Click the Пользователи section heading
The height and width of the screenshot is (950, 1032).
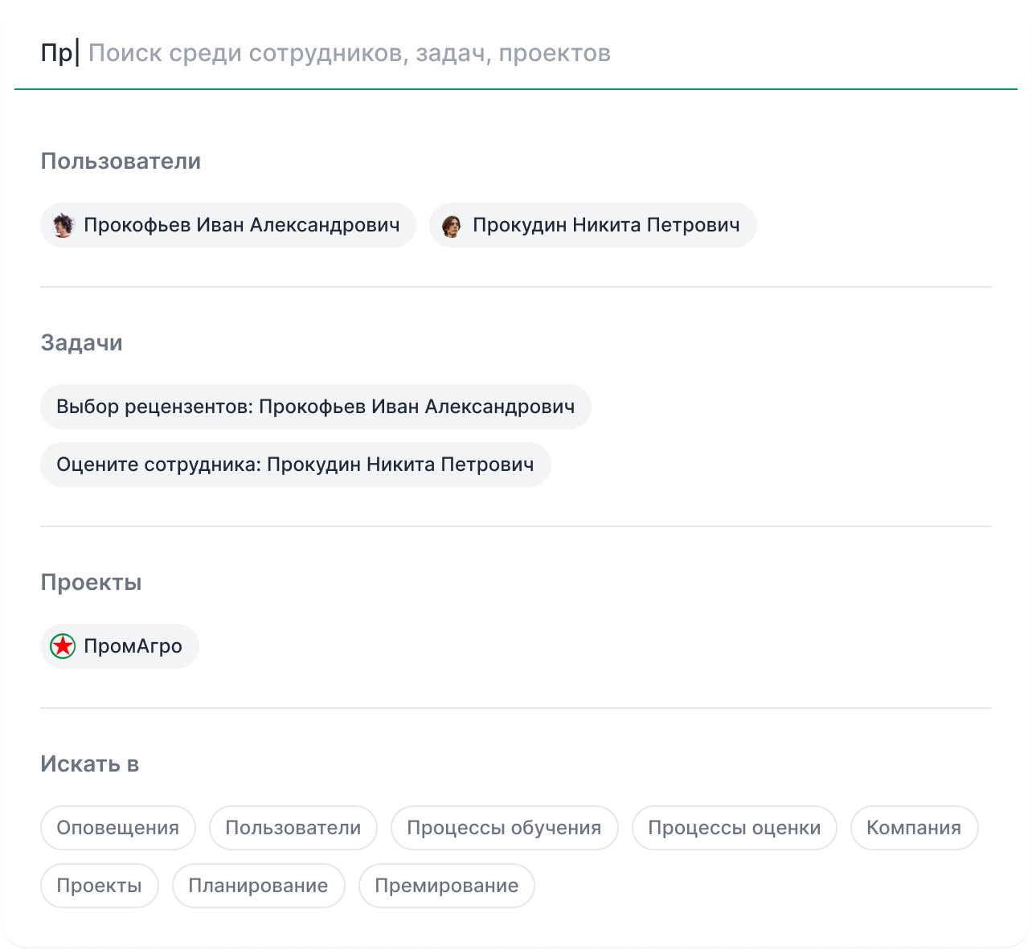point(121,162)
